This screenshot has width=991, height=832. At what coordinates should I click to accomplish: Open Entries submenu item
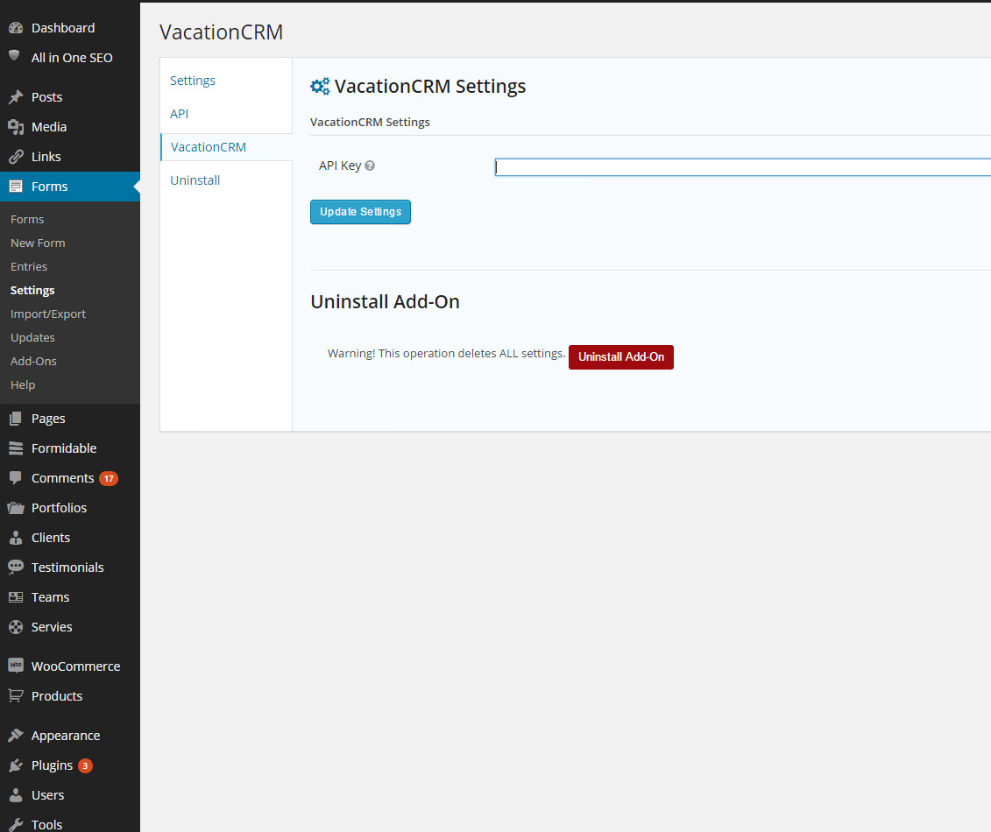(29, 266)
